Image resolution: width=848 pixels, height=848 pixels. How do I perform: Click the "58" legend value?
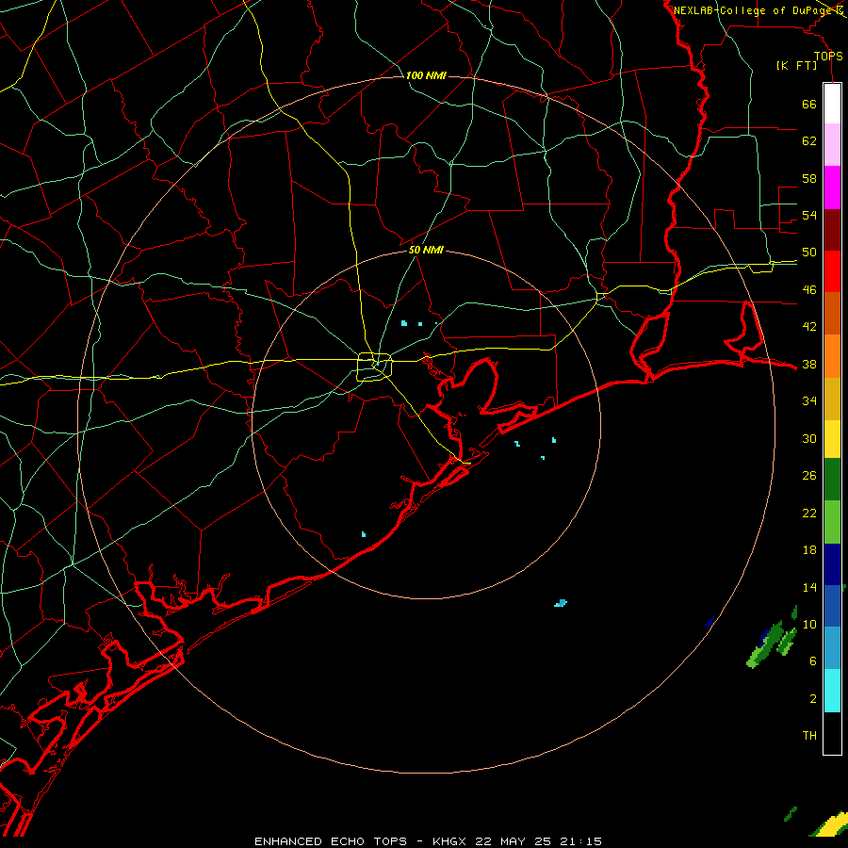point(809,178)
